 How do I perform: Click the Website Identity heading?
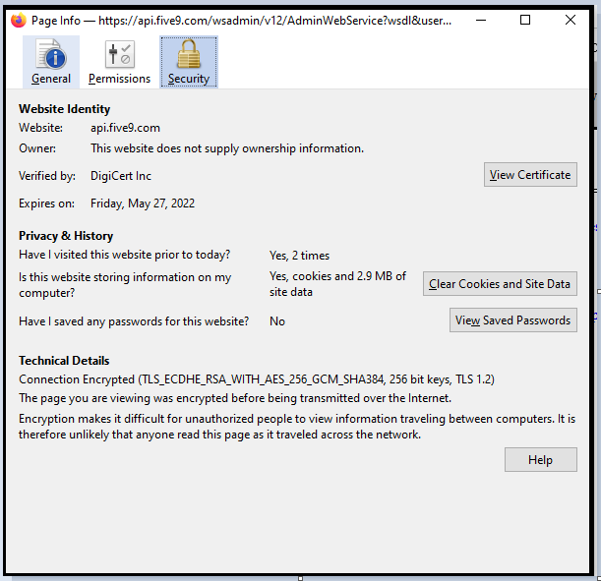pos(64,109)
